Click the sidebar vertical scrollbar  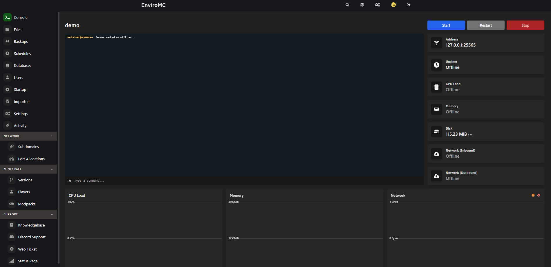[59, 138]
